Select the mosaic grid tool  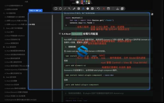[78, 9]
